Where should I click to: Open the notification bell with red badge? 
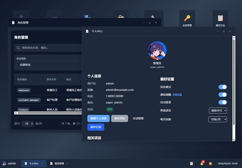point(202,163)
